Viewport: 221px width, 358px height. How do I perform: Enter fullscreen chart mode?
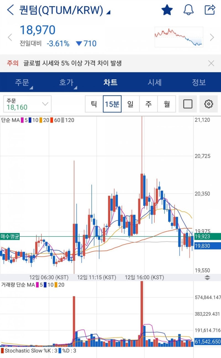click(188, 104)
